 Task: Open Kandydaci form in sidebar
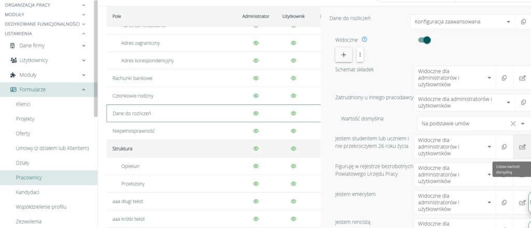[x=29, y=192]
